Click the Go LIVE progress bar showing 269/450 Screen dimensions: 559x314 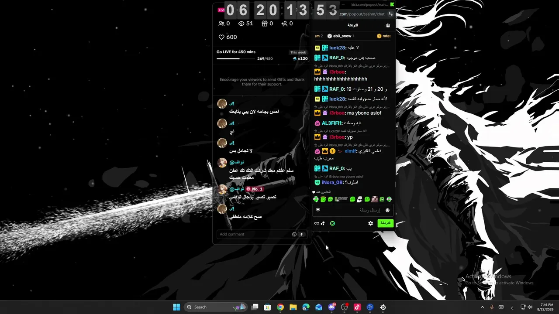[237, 59]
